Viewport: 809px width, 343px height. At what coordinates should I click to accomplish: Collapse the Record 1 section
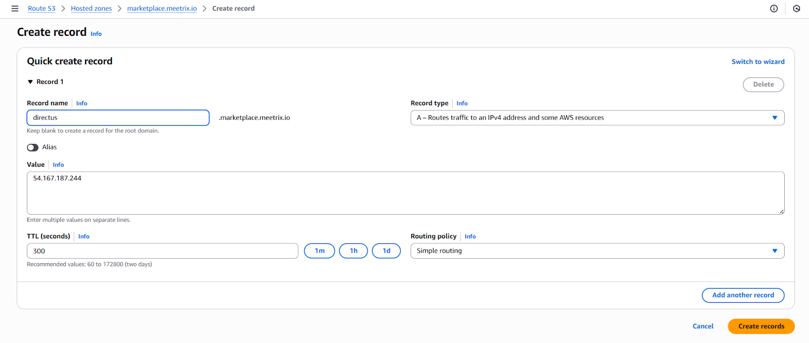click(30, 82)
